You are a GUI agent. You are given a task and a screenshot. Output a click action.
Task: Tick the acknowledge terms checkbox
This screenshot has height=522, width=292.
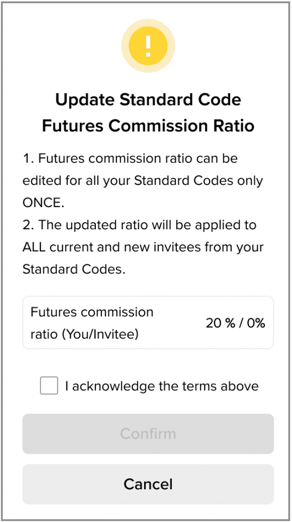point(49,386)
